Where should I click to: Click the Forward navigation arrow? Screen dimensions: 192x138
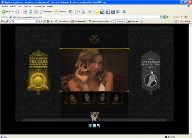click(17, 12)
